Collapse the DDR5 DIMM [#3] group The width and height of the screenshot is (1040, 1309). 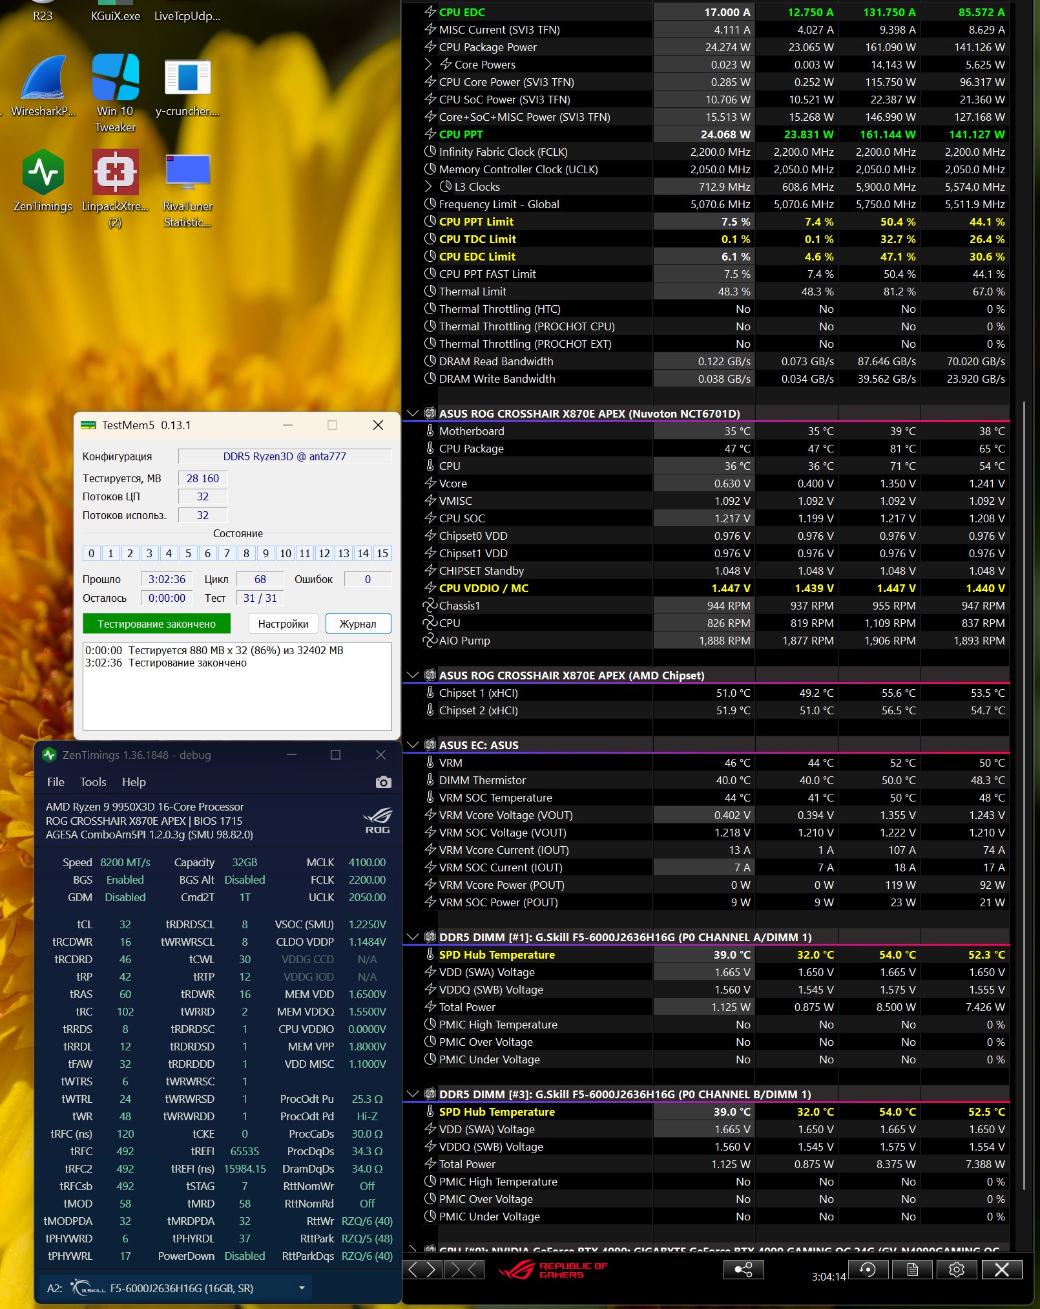pos(413,1094)
